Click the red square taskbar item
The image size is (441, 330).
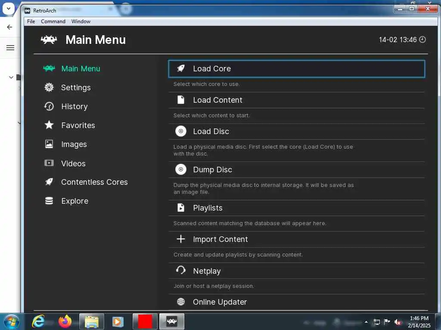click(145, 321)
